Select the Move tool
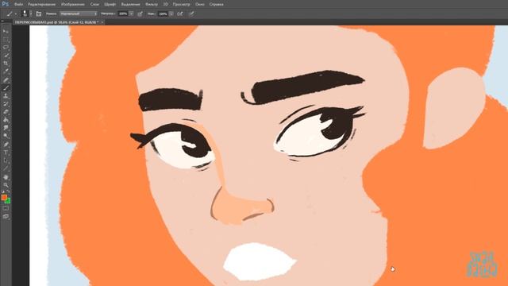This screenshot has height=286, width=508. click(x=6, y=32)
